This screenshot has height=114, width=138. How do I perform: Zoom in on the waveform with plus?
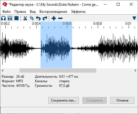[54, 18]
